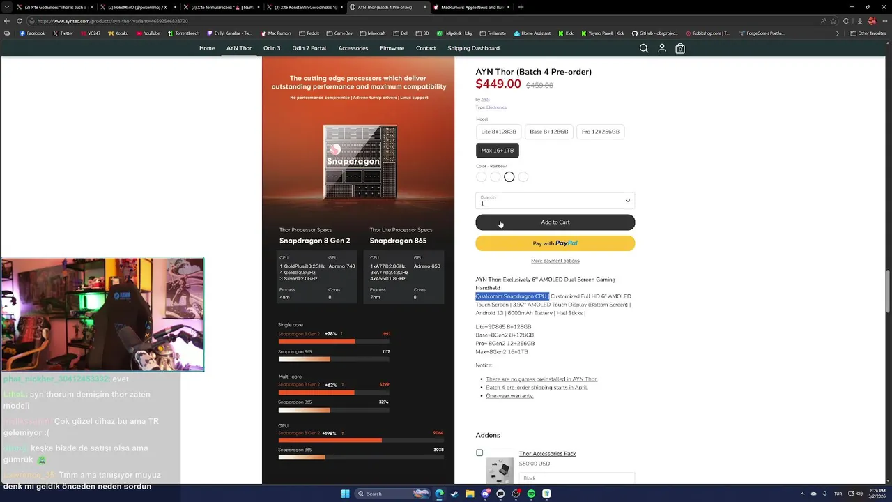Open the YouTube bookmark
Image resolution: width=892 pixels, height=502 pixels.
coord(147,33)
